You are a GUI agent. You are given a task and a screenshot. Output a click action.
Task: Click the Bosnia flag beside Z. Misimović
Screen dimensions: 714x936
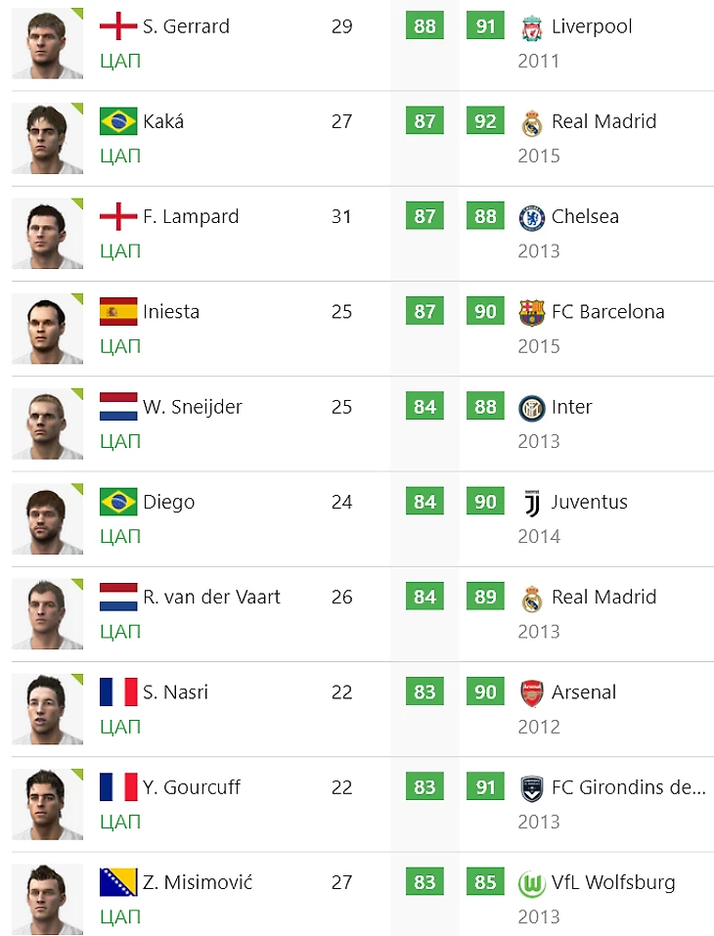click(118, 882)
